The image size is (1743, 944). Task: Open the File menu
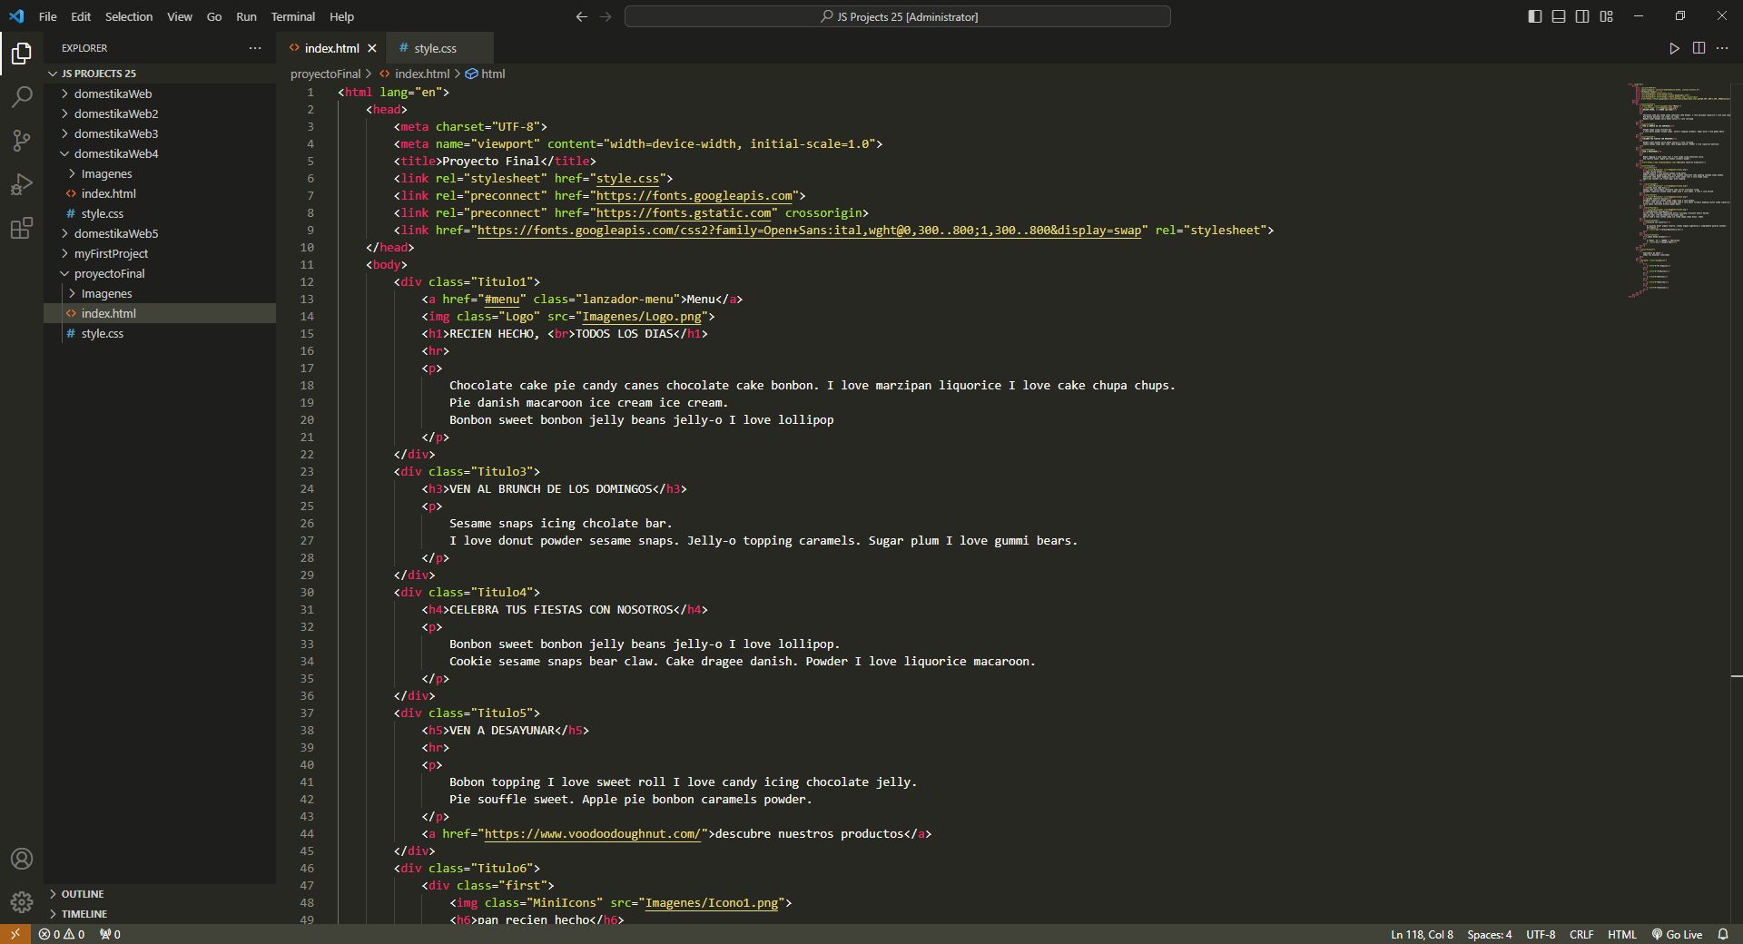pyautogui.click(x=48, y=16)
